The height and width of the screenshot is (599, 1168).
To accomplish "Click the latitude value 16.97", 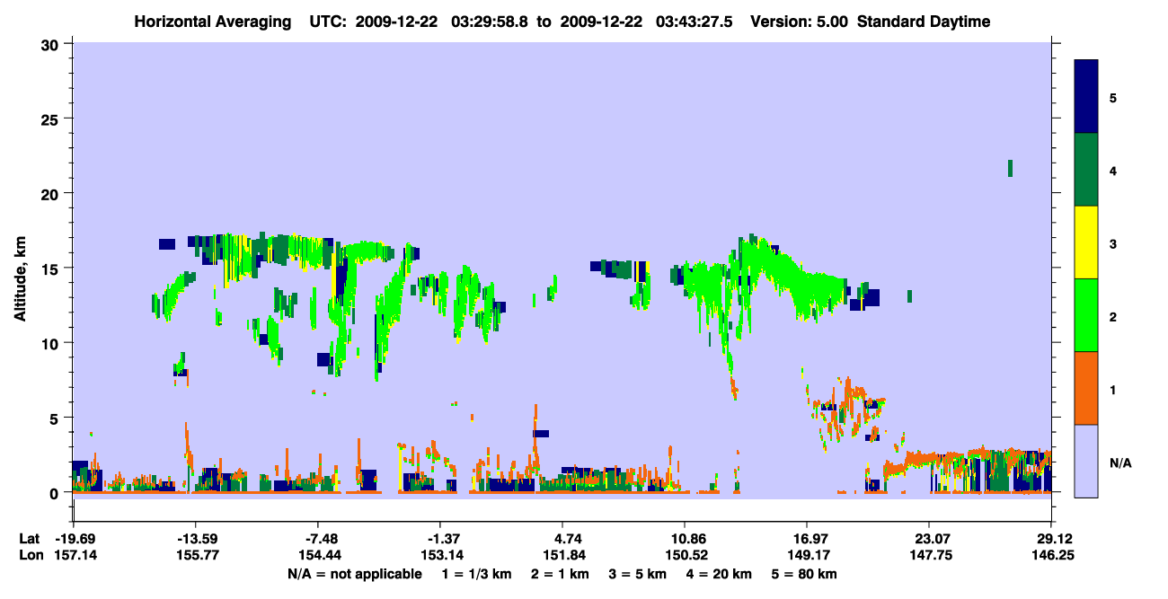I will (806, 539).
